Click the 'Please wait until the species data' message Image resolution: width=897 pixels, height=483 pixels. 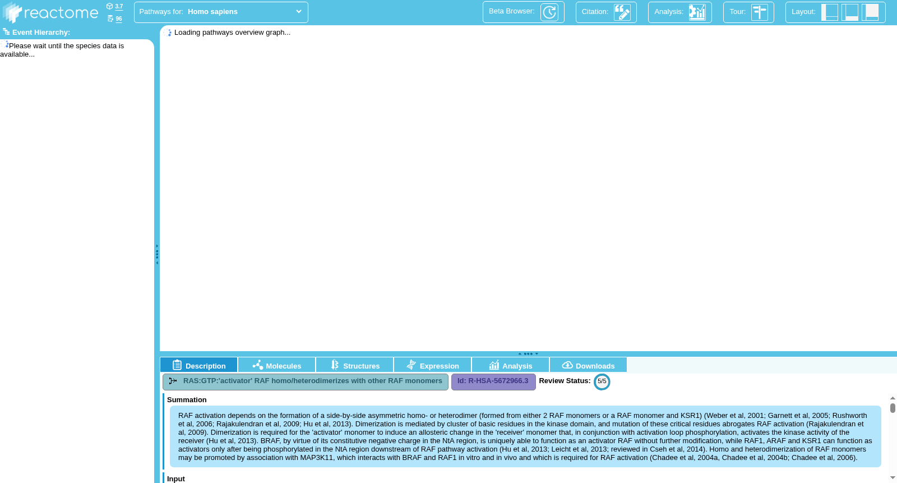pyautogui.click(x=62, y=50)
